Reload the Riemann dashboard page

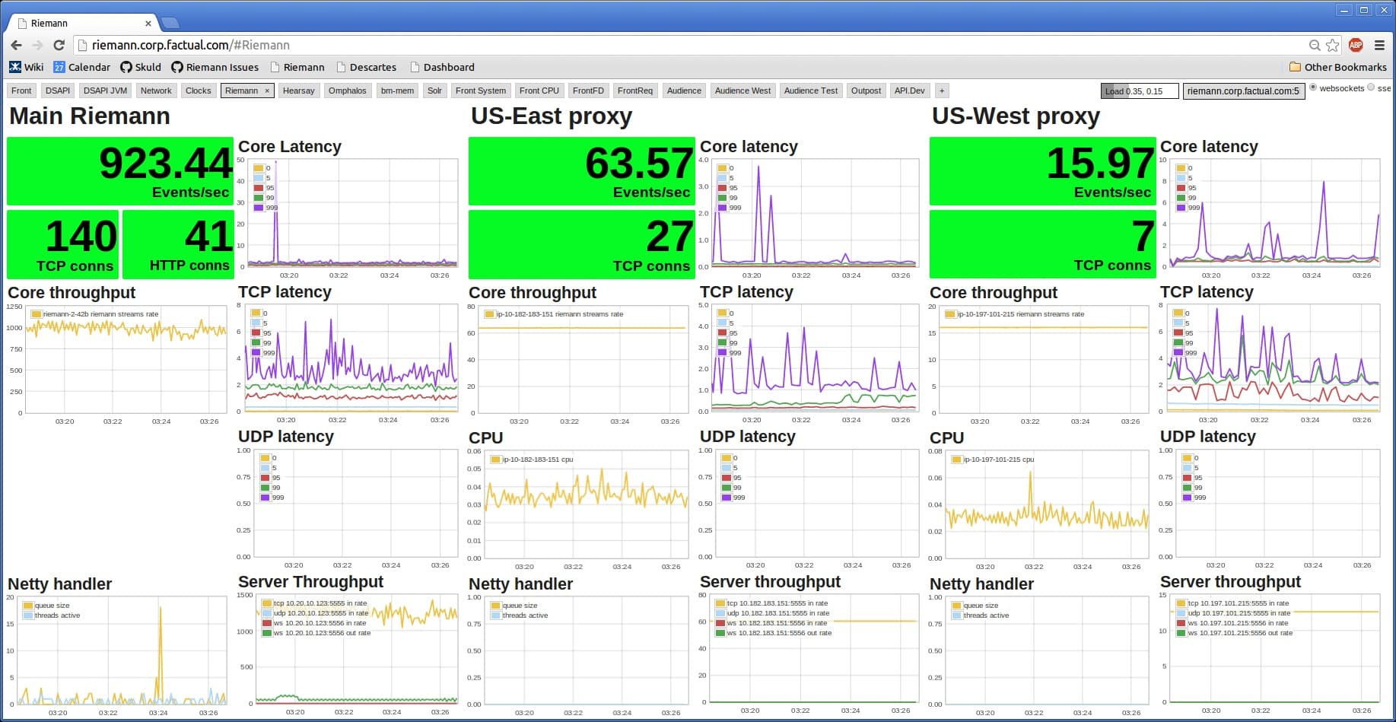[59, 46]
